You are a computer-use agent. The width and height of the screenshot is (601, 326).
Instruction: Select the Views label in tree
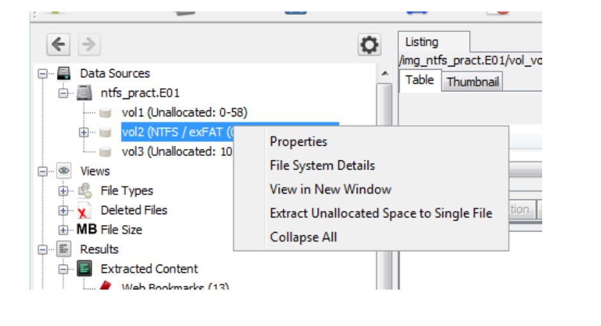pyautogui.click(x=95, y=171)
